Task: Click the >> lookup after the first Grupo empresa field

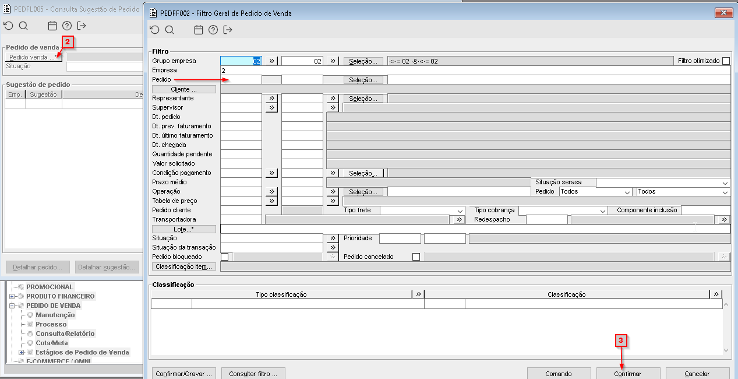Action: [271, 61]
